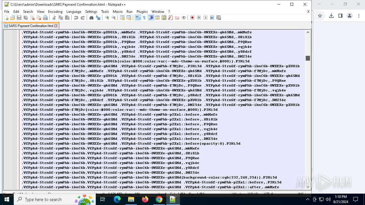Viewport: 365px width, 205px height.
Task: Click the Close document toolbar icon
Action: [x=32, y=18]
